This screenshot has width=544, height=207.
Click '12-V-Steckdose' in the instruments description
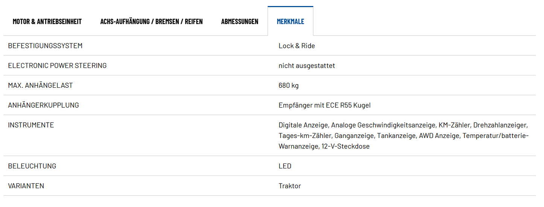click(x=346, y=146)
